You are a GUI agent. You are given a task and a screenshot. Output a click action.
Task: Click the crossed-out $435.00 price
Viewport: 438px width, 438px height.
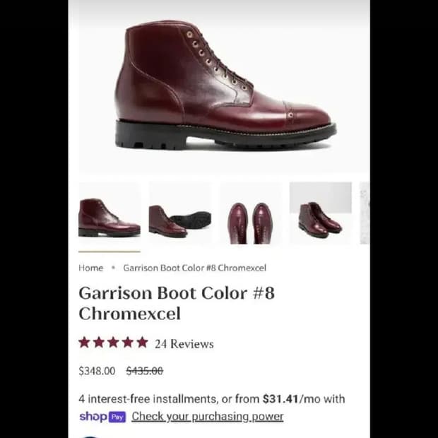click(145, 371)
